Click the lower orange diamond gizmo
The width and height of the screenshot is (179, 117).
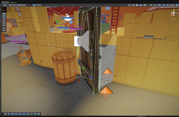click(106, 93)
